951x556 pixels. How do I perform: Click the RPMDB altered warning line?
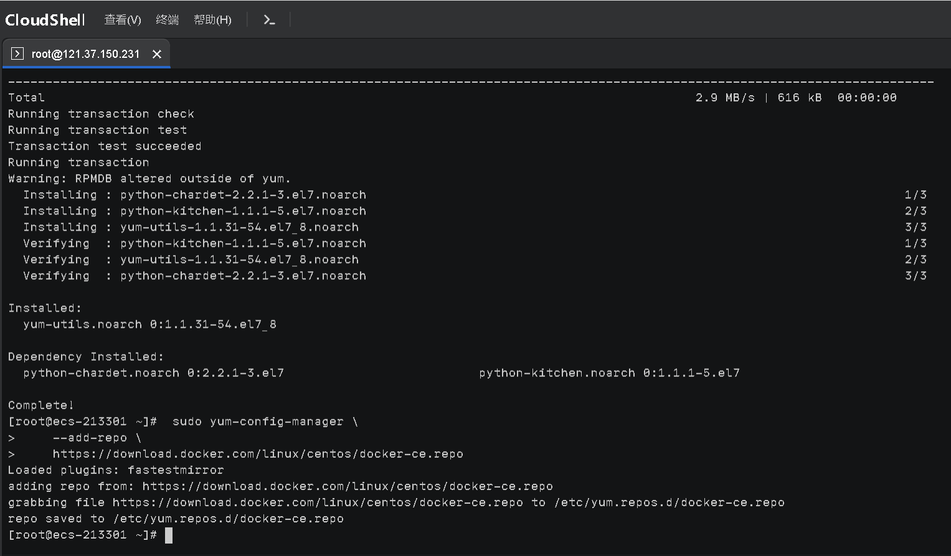149,178
